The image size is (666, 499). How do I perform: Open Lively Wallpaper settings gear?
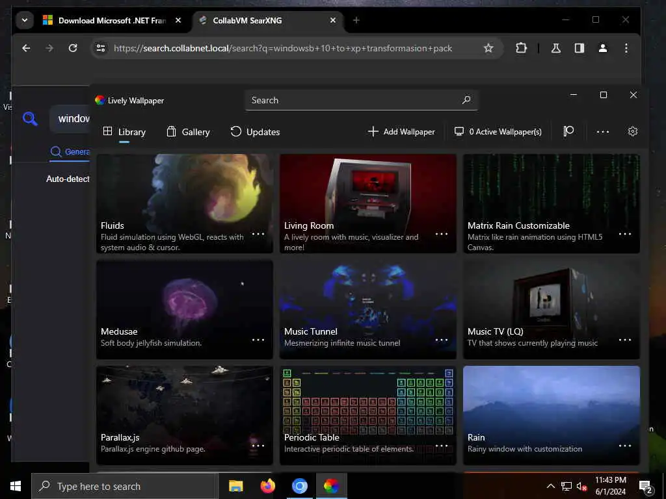point(632,131)
